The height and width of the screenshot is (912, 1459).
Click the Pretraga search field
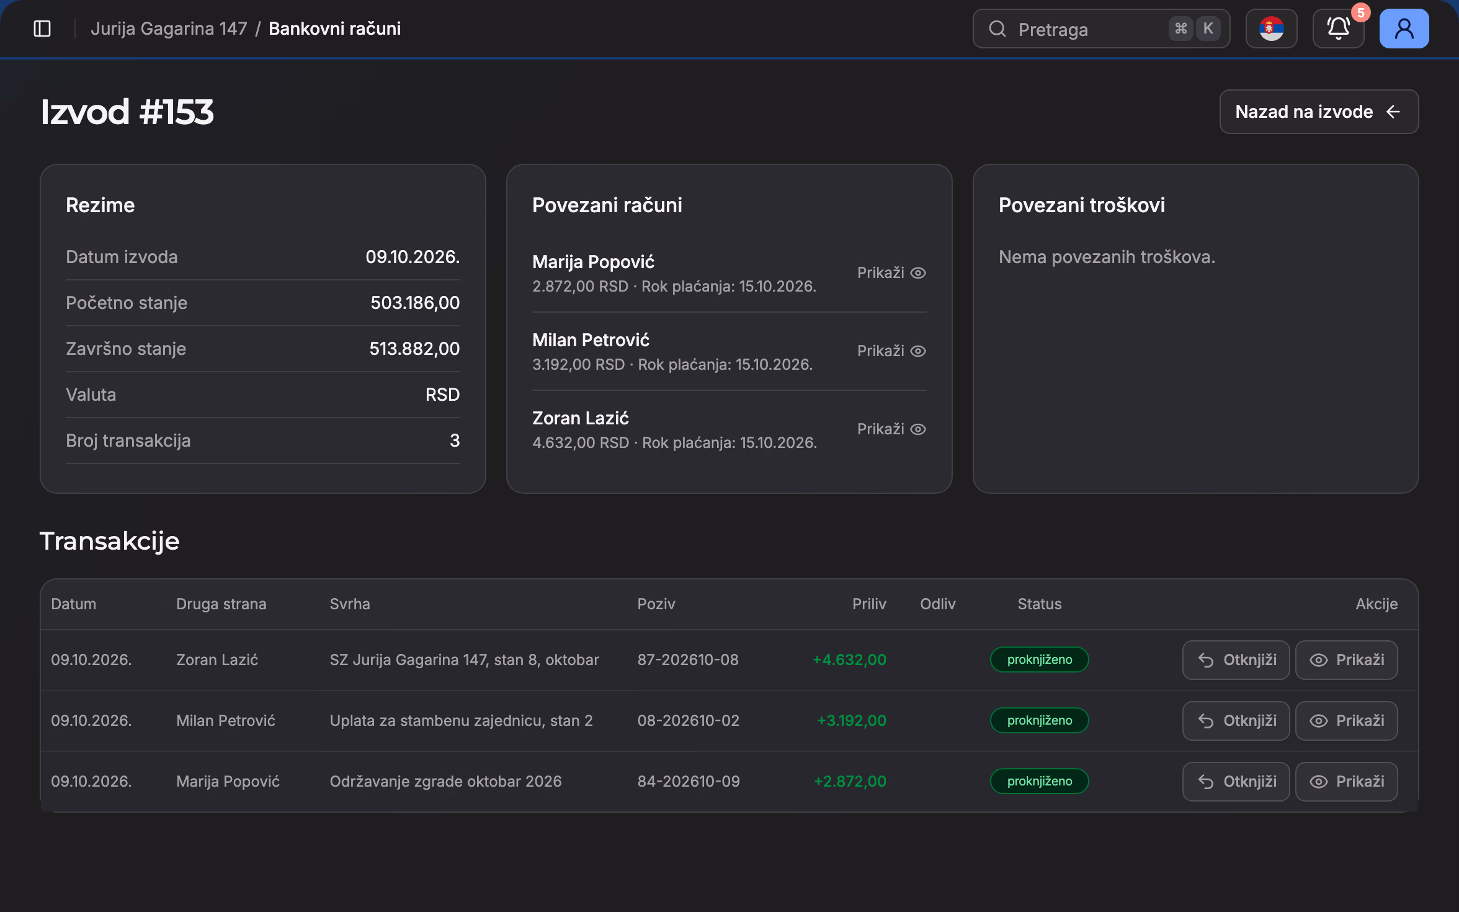click(1101, 29)
